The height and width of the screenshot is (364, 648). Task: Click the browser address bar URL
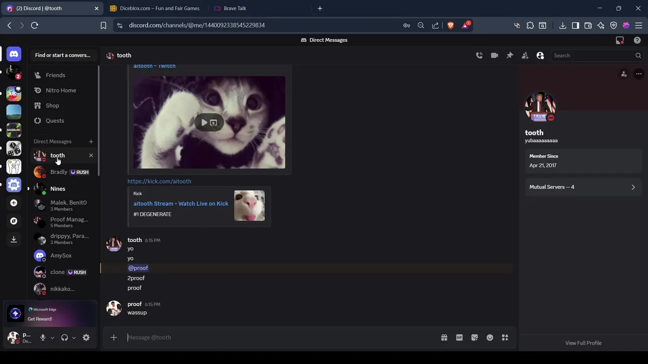[x=197, y=25]
